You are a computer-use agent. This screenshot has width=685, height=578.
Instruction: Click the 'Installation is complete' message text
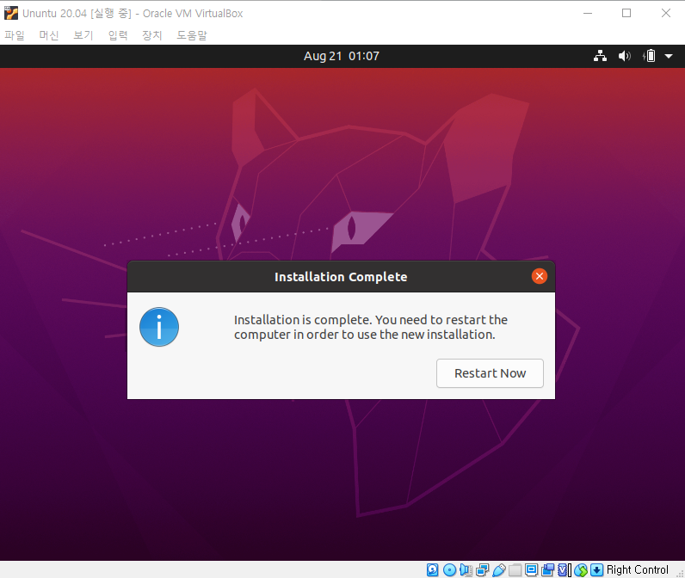click(370, 327)
